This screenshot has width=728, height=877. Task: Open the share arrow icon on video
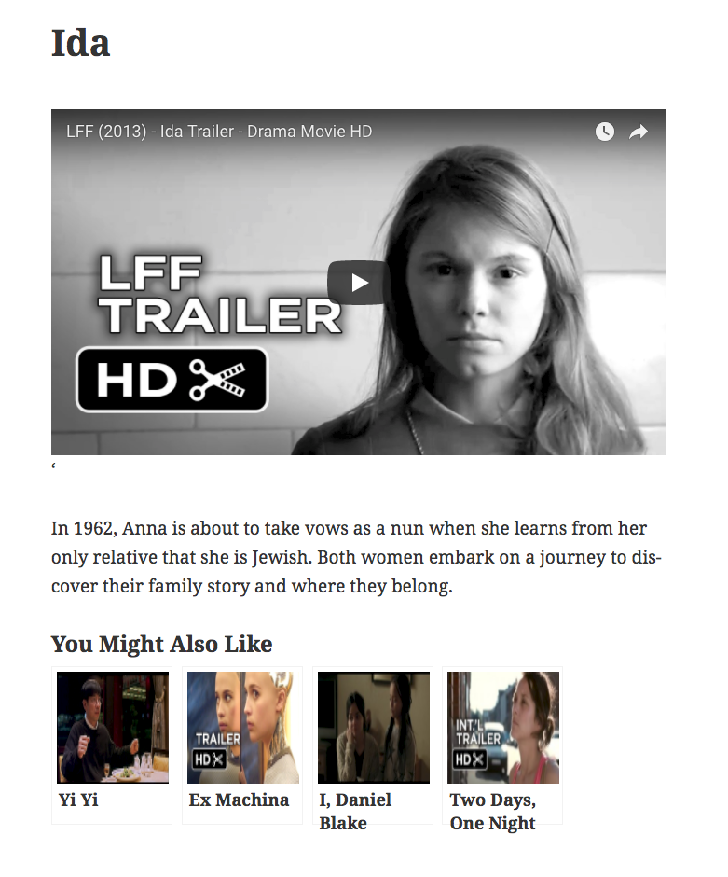(x=638, y=132)
